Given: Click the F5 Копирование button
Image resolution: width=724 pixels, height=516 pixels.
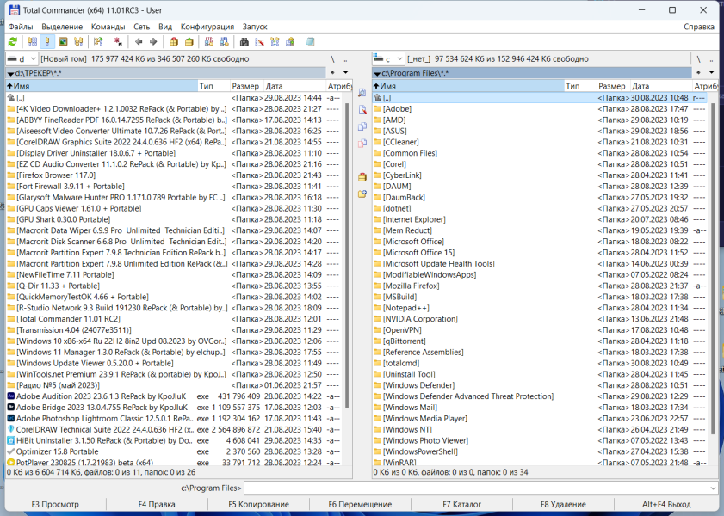Looking at the screenshot, I should (258, 505).
